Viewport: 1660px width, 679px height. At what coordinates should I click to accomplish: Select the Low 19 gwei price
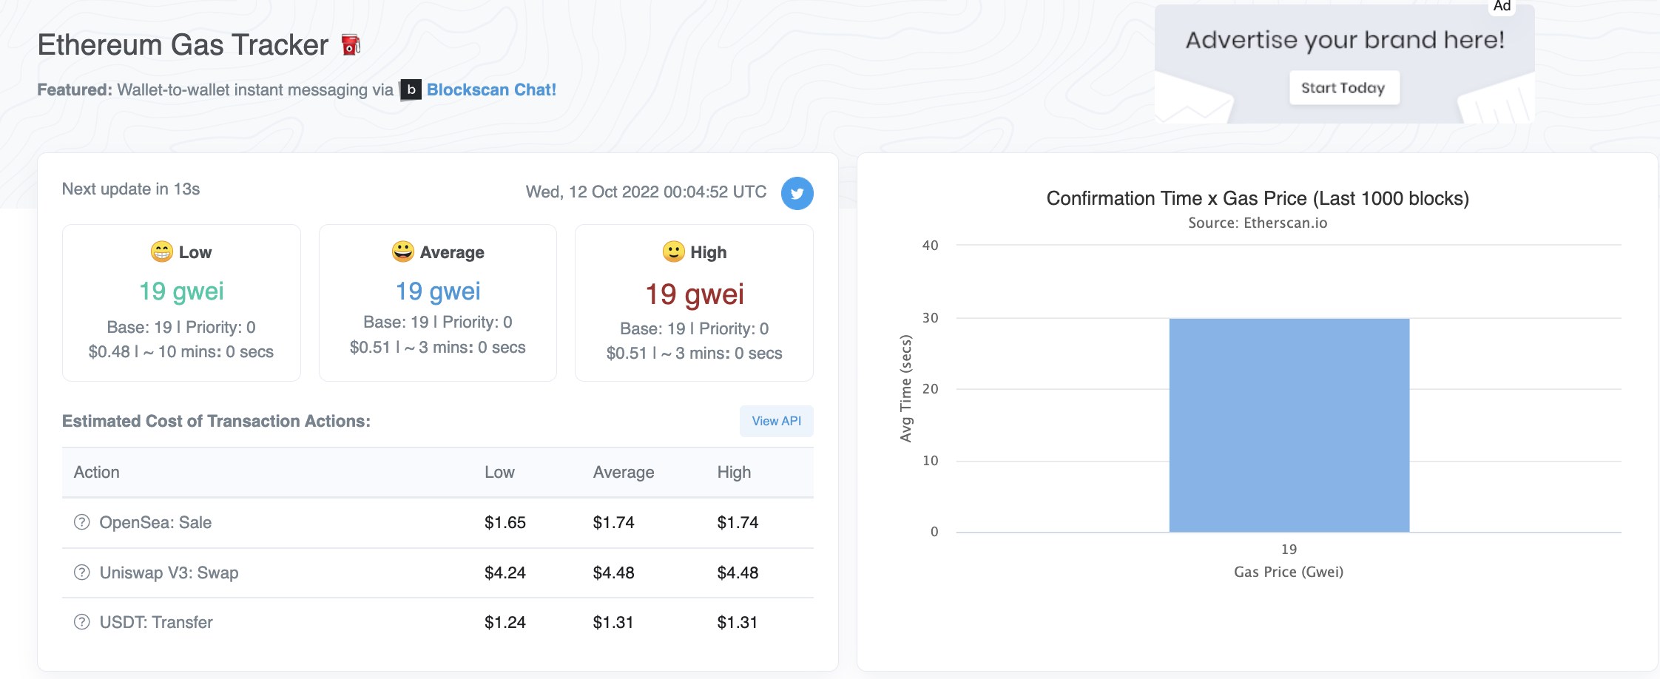click(x=181, y=291)
